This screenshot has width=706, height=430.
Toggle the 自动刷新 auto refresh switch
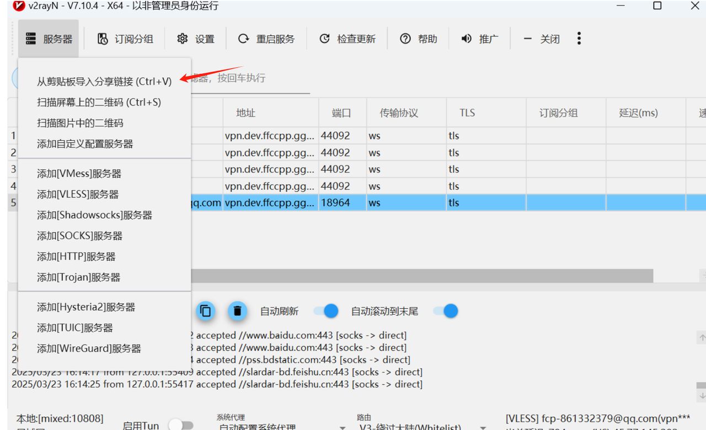[326, 311]
